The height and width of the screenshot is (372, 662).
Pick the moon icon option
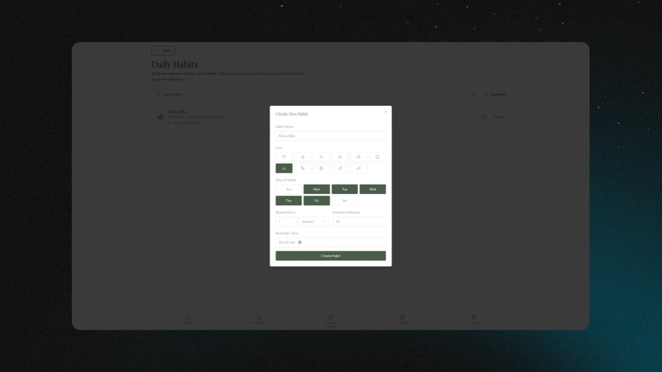(340, 157)
